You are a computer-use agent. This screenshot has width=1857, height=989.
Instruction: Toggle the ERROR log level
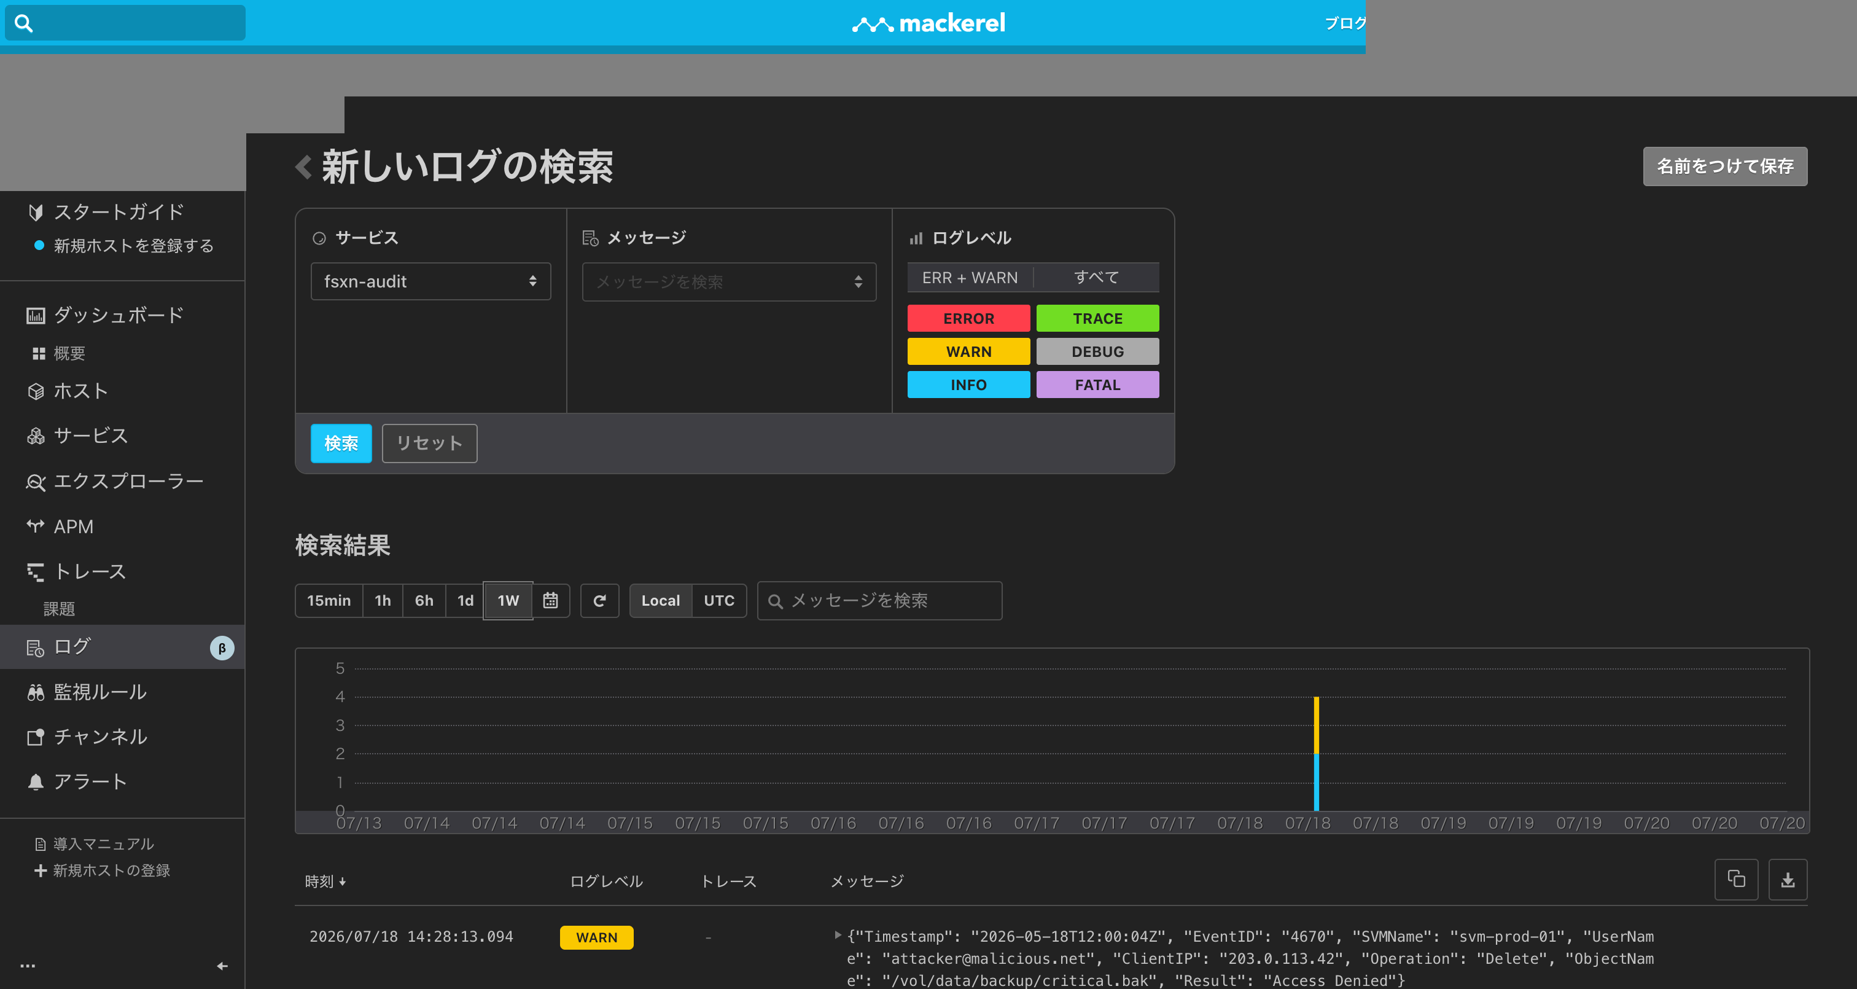(968, 318)
